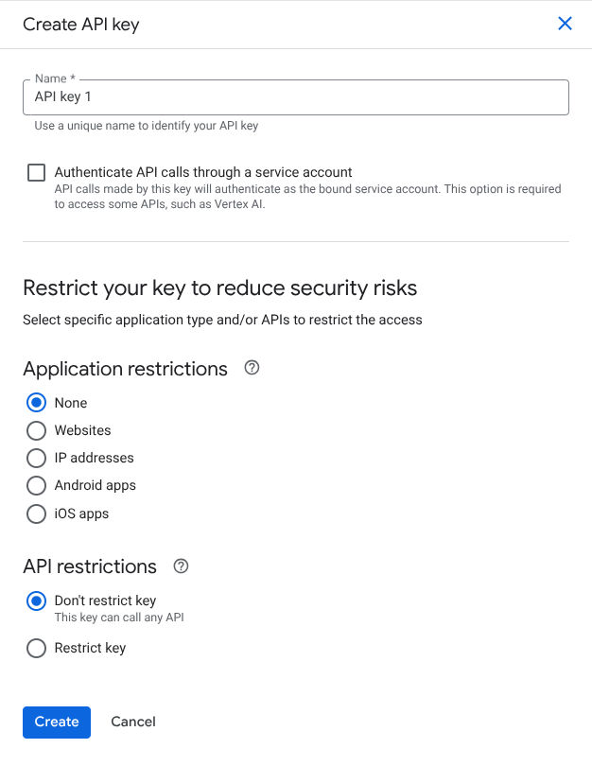Screen dimensions: 592x766
Task: Click the "Websites" label text
Action: click(83, 430)
